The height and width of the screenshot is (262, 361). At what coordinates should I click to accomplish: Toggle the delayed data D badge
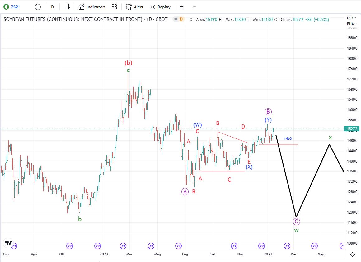(x=181, y=19)
